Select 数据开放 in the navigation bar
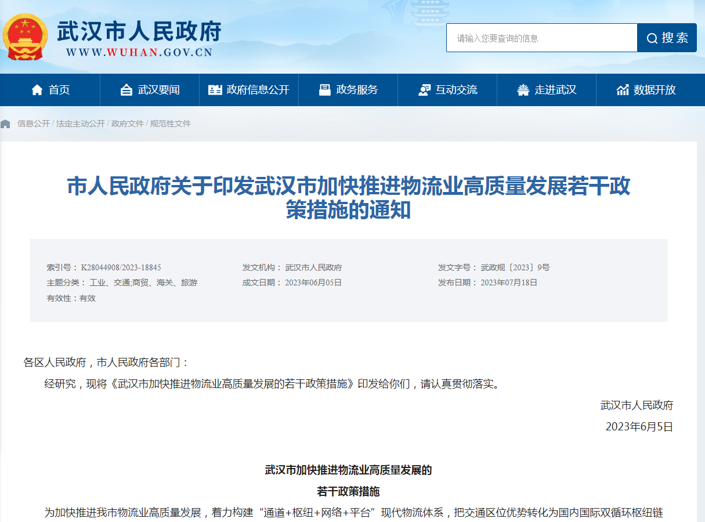This screenshot has width=705, height=522. coord(655,90)
